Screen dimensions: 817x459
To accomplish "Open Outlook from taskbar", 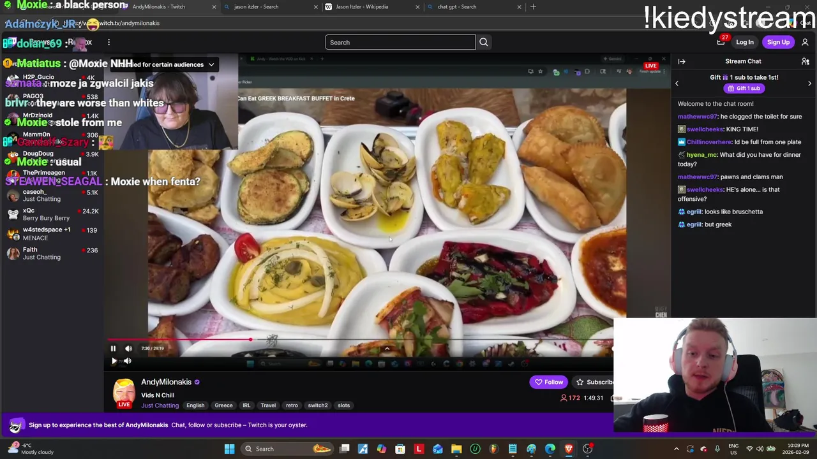I will pos(438,449).
